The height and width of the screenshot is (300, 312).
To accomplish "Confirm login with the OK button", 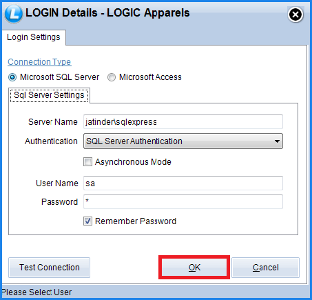I will (x=194, y=268).
